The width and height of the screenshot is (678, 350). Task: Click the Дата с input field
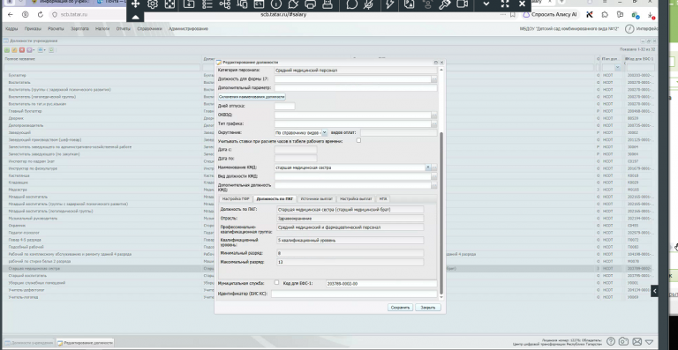pyautogui.click(x=296, y=149)
